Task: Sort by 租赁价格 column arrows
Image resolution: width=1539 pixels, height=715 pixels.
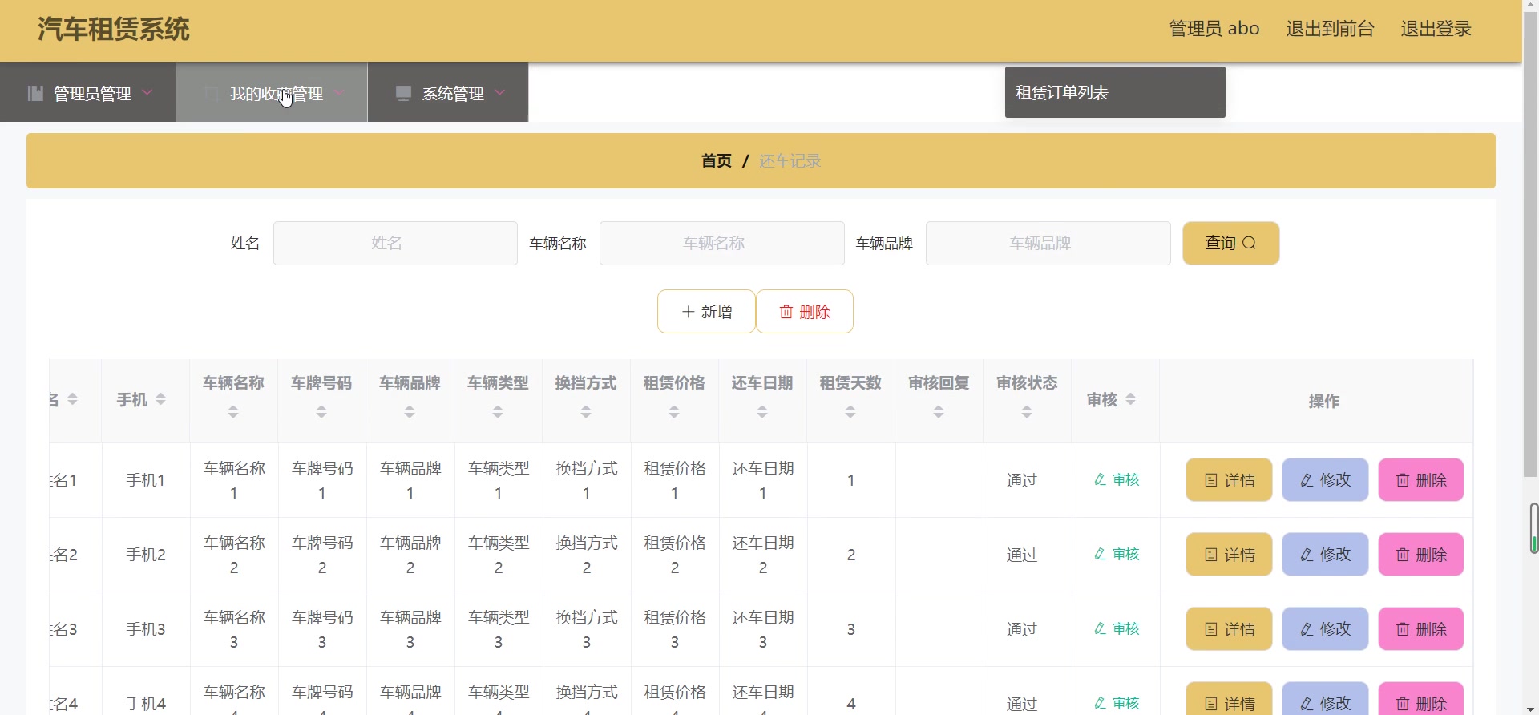Action: [x=674, y=412]
